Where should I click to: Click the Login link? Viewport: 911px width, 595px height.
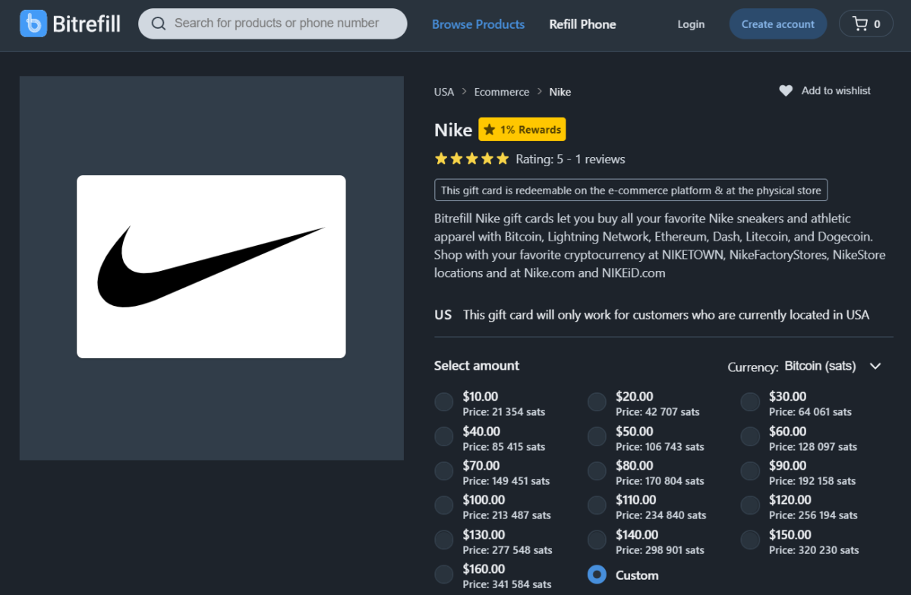point(690,24)
